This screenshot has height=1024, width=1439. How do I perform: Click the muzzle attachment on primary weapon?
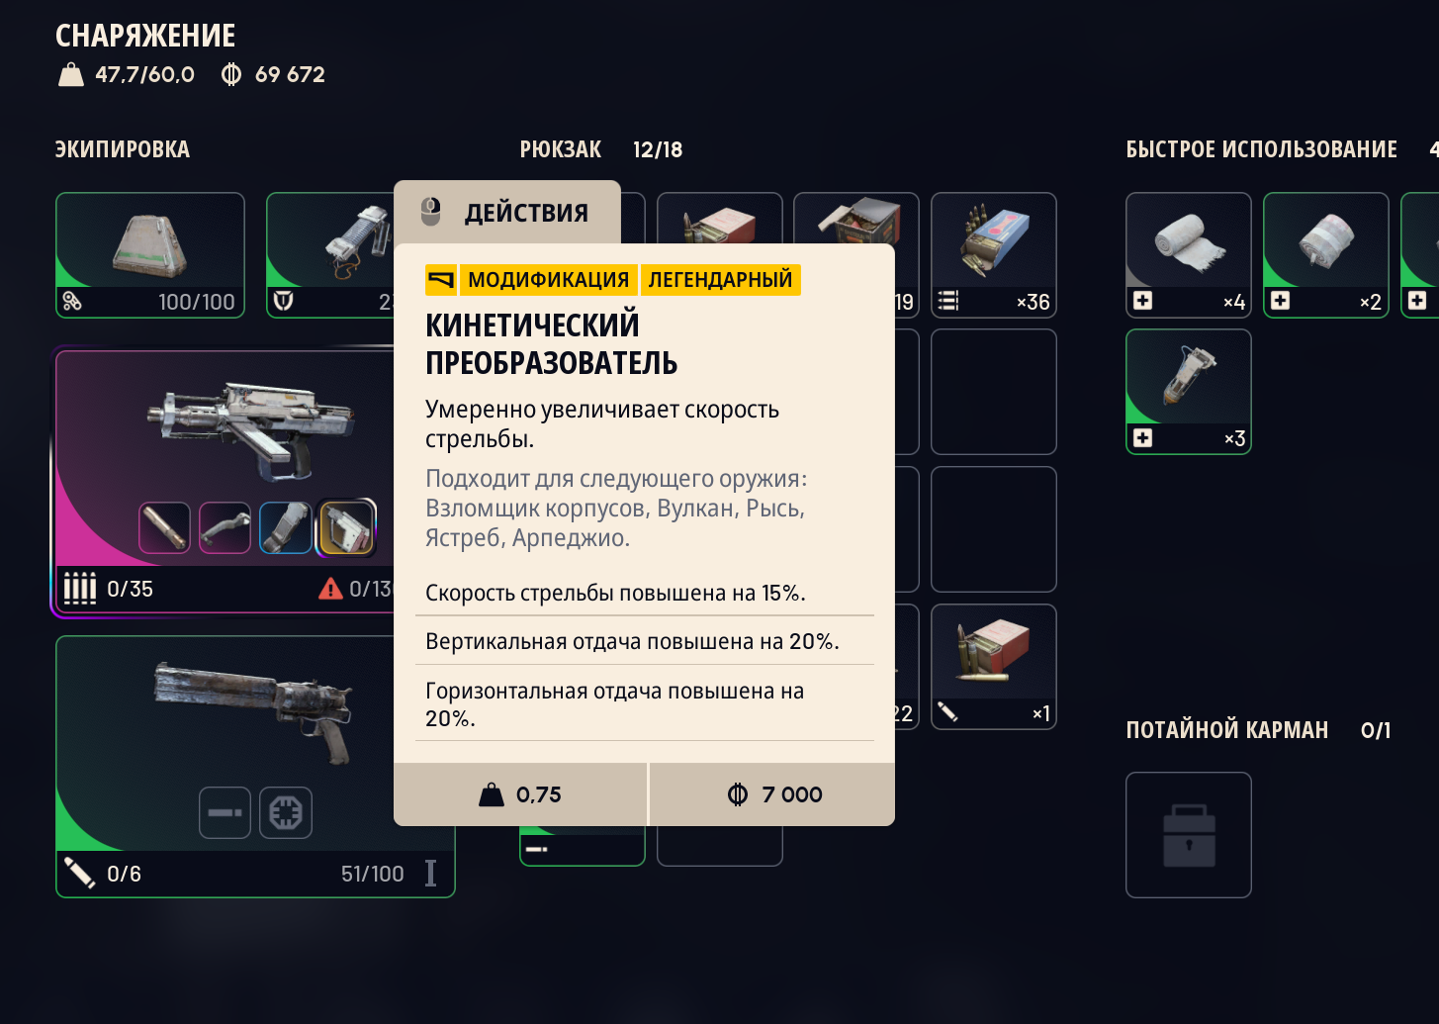click(164, 527)
